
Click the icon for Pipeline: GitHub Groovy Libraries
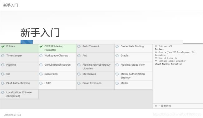(x=79, y=65)
